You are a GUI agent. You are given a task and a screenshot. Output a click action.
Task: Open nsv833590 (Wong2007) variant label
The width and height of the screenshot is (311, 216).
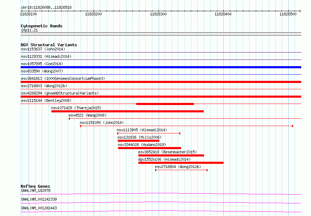42,71
